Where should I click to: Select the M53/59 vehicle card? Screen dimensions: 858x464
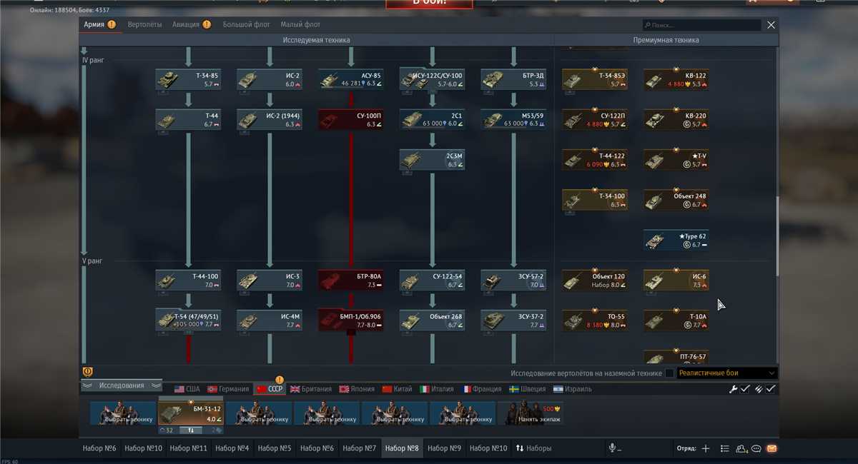[513, 119]
